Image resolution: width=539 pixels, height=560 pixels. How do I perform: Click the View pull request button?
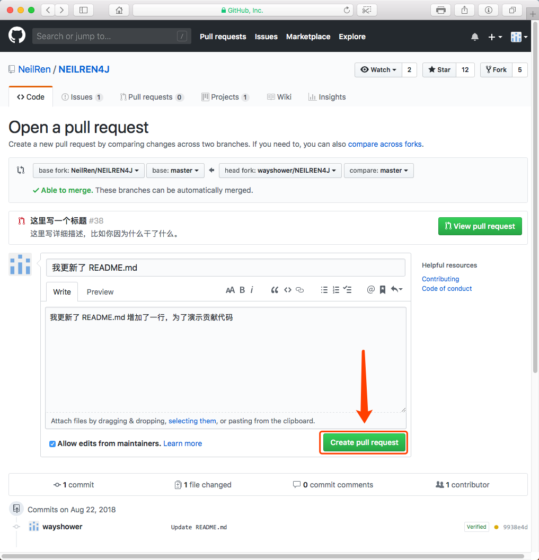(480, 226)
